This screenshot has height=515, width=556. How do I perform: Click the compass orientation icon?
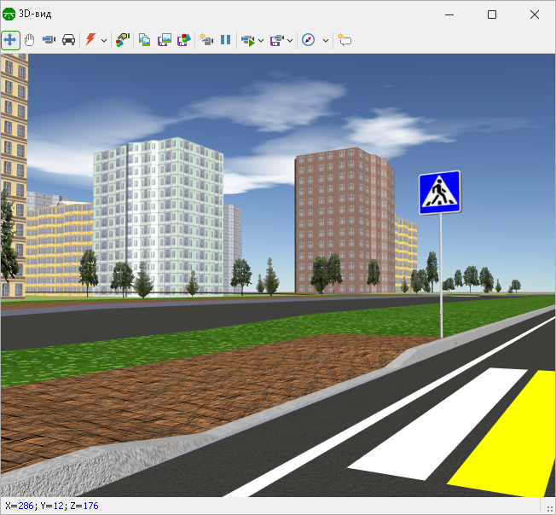pyautogui.click(x=308, y=40)
